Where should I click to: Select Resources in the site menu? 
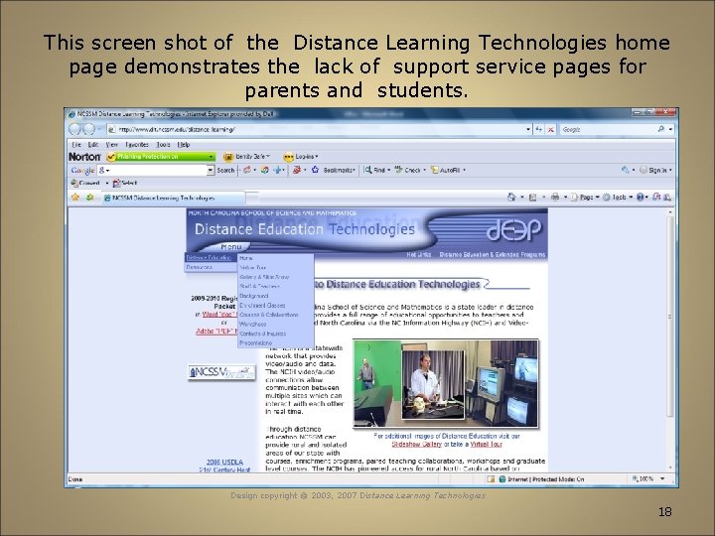211,267
